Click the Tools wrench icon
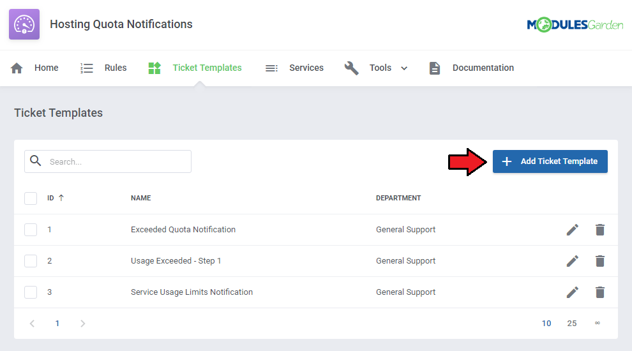 click(352, 68)
